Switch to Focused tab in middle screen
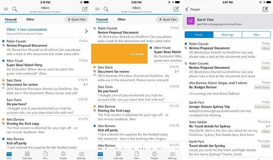Viewport: 273px width, 160px height. point(102,19)
